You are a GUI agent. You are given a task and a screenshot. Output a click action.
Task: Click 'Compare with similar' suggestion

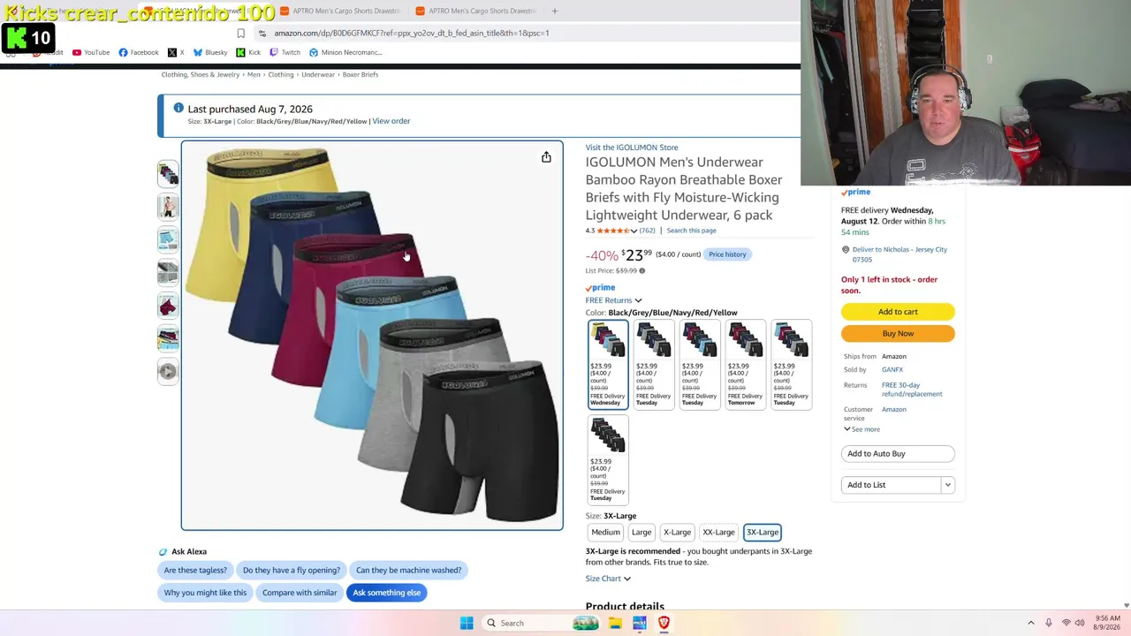[300, 593]
